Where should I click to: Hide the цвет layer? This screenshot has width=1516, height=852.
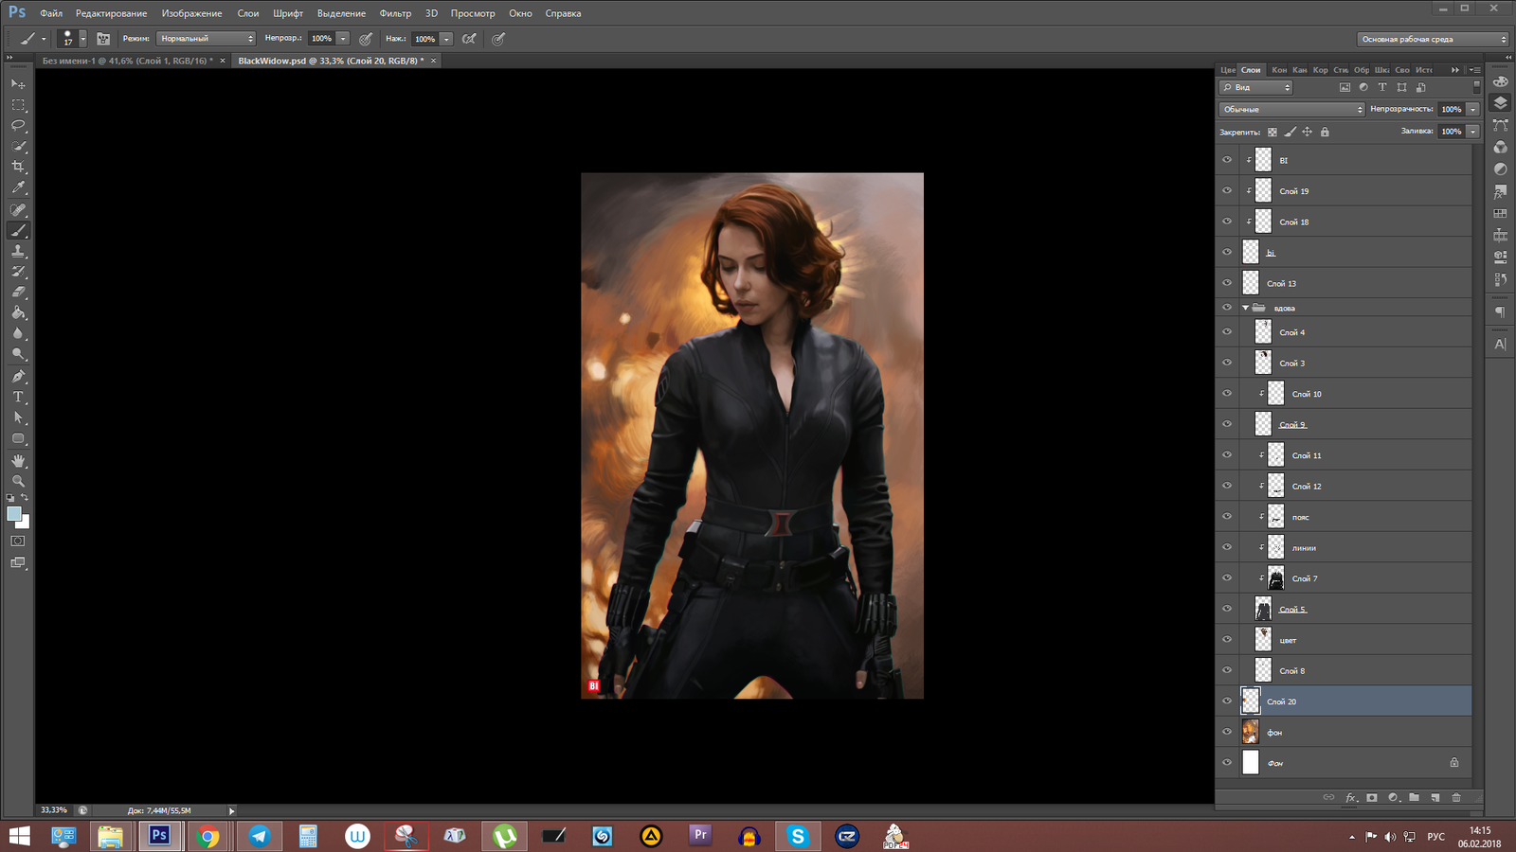[1227, 640]
